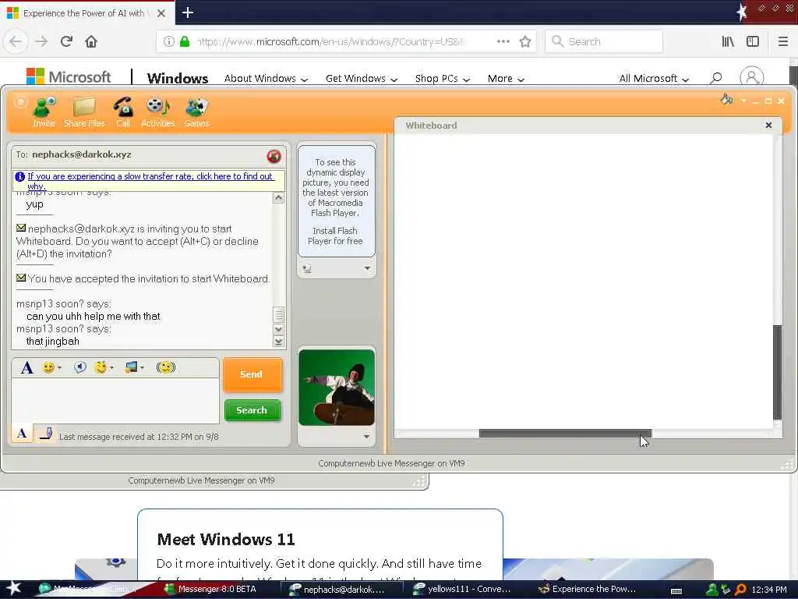This screenshot has width=798, height=599.
Task: Expand the About Windows menu
Action: pyautogui.click(x=267, y=79)
